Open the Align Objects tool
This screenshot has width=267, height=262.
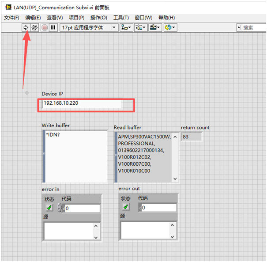[x=126, y=27]
